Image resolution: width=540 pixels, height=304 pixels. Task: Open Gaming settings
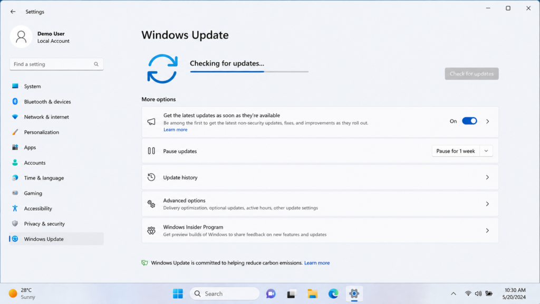pyautogui.click(x=56, y=193)
